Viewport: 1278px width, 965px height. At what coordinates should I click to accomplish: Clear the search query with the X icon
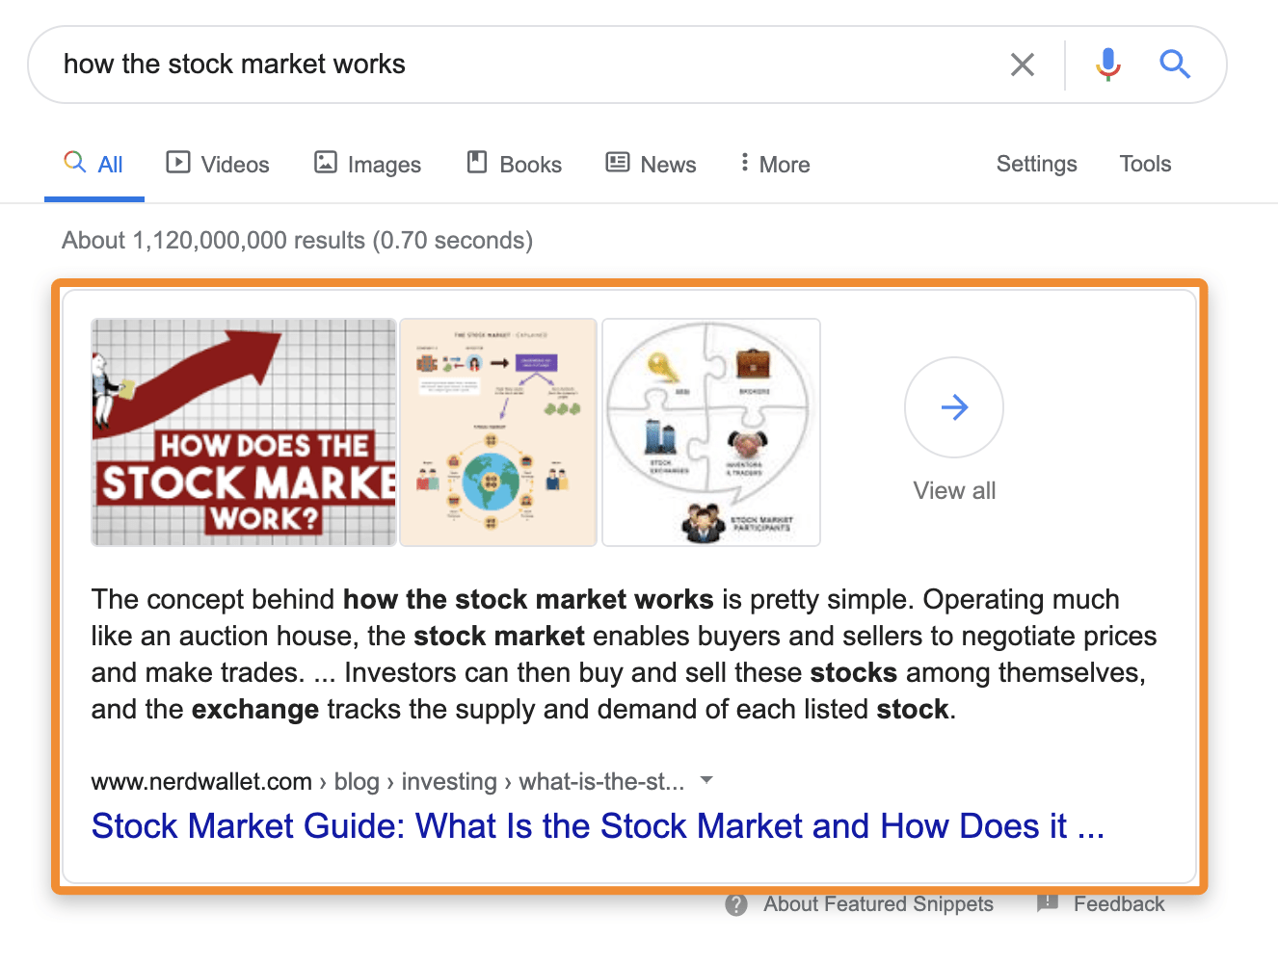(1022, 65)
